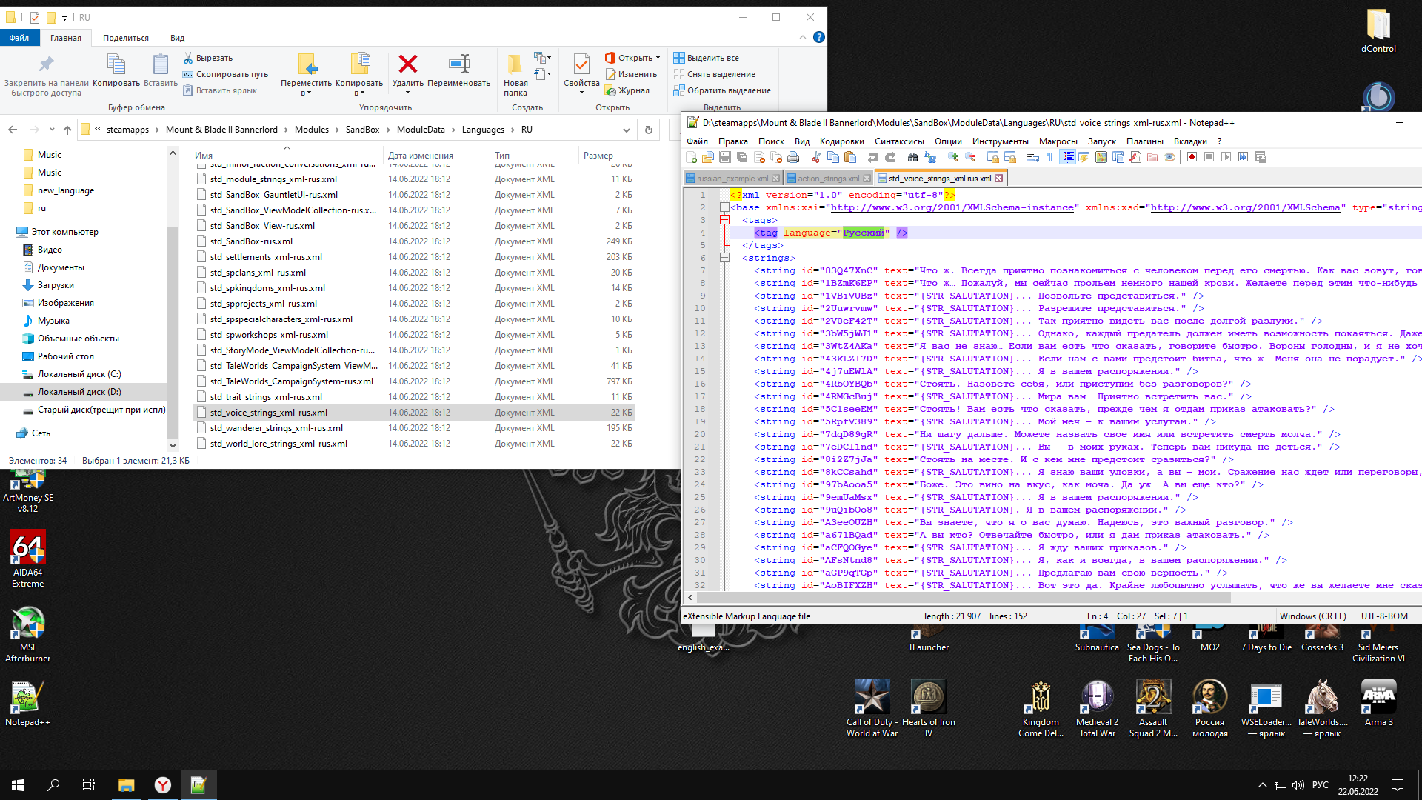
Task: Save the current file in Notepad++
Action: tap(725, 157)
